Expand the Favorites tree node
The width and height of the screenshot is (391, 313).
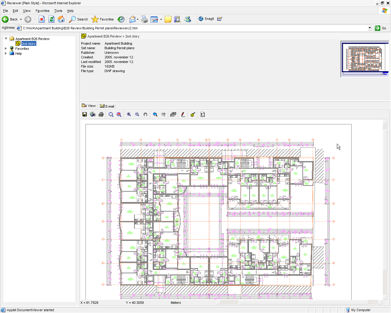[6, 49]
